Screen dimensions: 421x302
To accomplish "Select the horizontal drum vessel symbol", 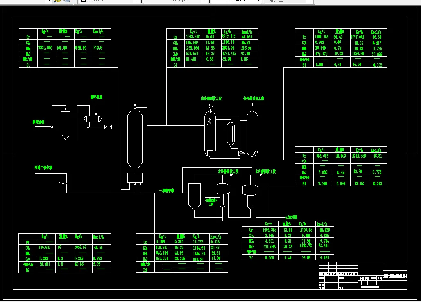I will point(93,119).
